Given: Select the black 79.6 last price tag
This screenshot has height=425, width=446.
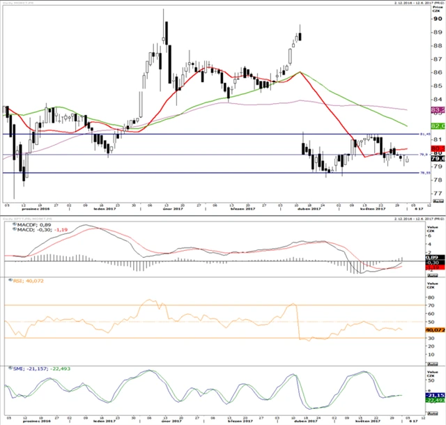Looking at the screenshot, I should click(x=438, y=159).
